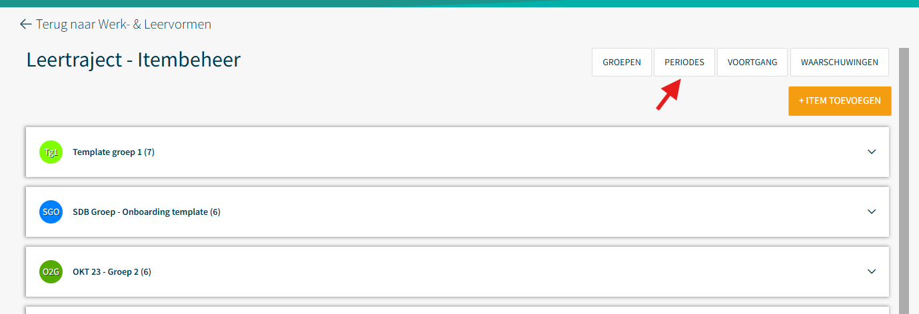Screen dimensions: 919x314
Task: Switch to the Periodes view
Action: (x=684, y=63)
